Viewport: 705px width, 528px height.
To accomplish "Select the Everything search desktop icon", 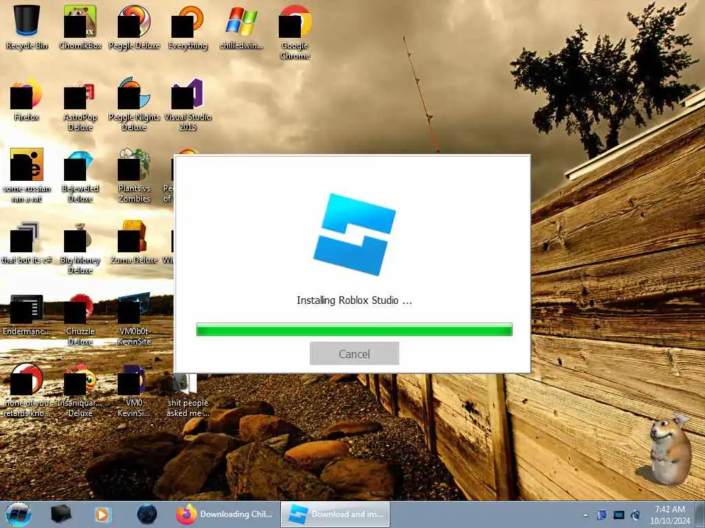I will [187, 27].
